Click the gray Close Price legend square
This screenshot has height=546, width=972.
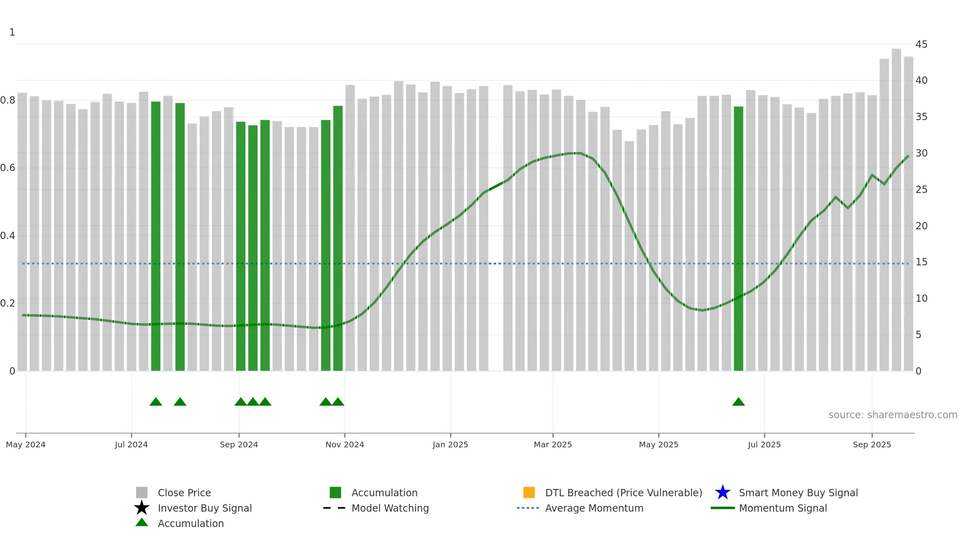(x=142, y=492)
